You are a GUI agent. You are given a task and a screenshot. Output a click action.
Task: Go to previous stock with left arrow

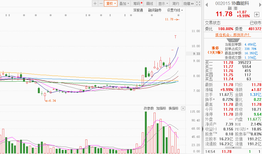207,5
